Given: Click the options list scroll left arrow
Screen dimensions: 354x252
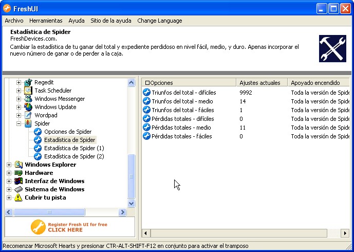Looking at the screenshot, I should coord(146,233).
